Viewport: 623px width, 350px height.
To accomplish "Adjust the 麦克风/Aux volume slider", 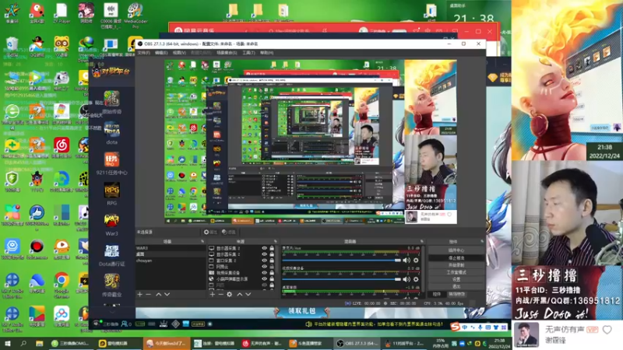I will (x=342, y=261).
